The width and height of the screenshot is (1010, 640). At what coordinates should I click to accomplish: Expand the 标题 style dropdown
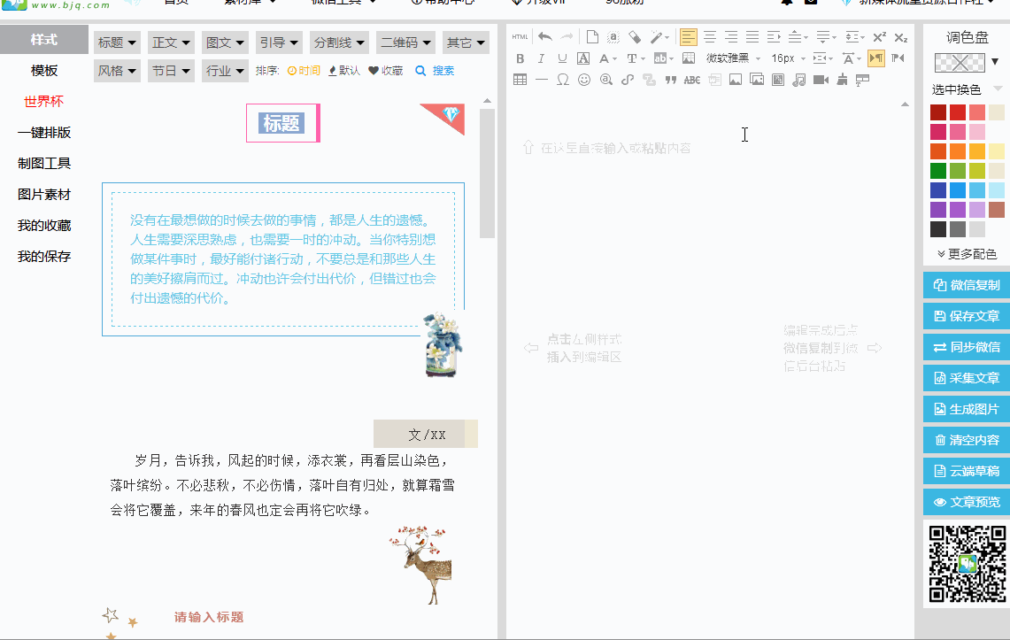click(x=117, y=42)
